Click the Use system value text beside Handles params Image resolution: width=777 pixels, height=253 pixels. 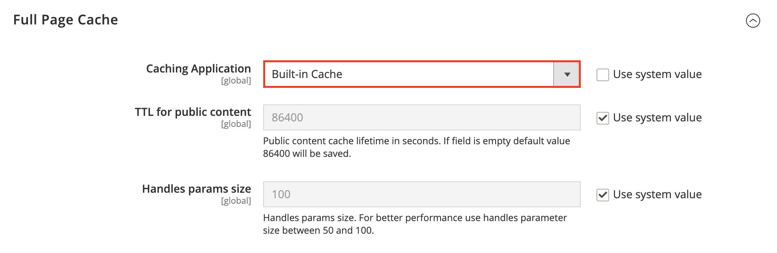(x=657, y=194)
